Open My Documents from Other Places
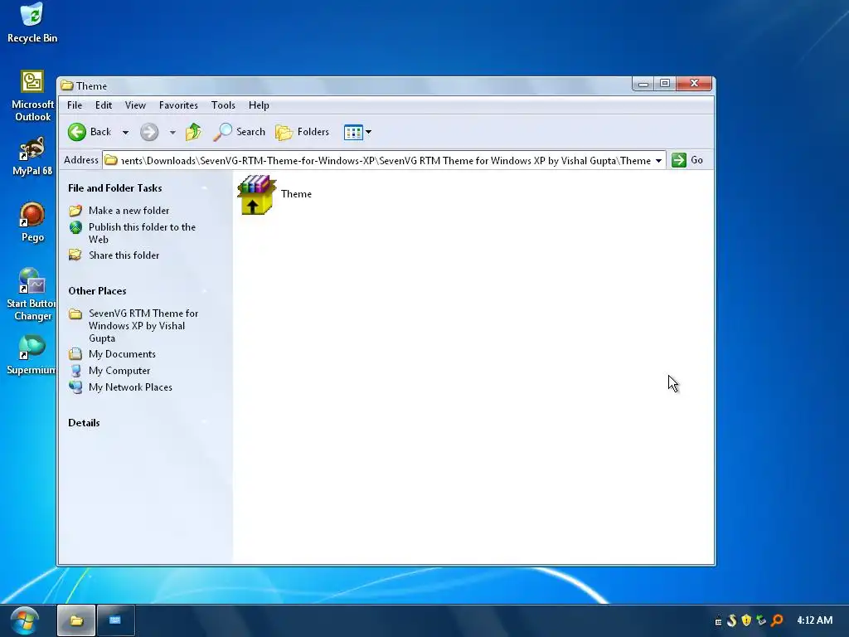The height and width of the screenshot is (637, 849). tap(123, 353)
